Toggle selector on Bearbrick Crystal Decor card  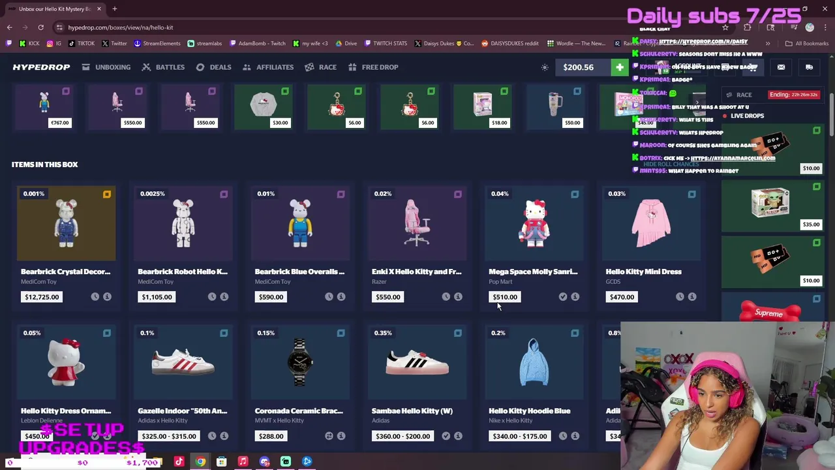click(x=107, y=194)
